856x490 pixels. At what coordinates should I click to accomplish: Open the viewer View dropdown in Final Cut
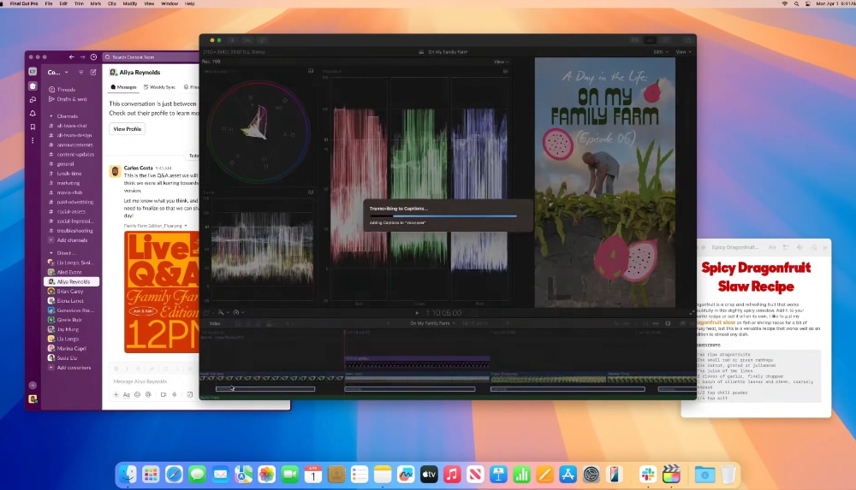[x=683, y=52]
